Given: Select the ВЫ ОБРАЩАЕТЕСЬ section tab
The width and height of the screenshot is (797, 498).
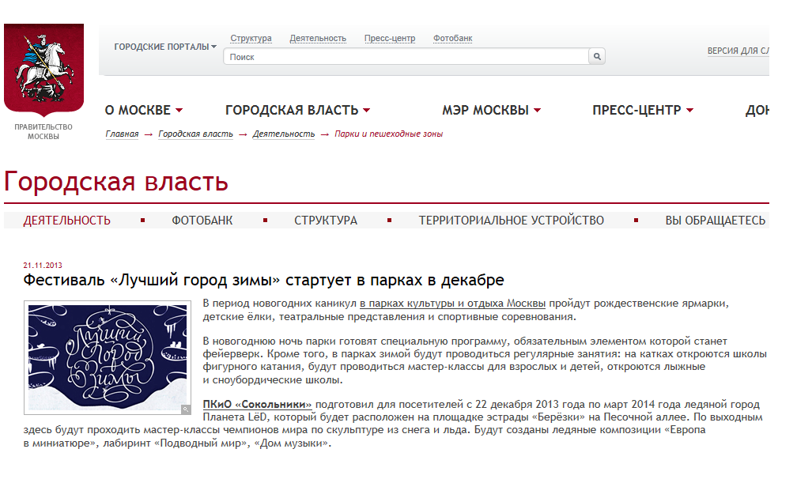Looking at the screenshot, I should 715,221.
